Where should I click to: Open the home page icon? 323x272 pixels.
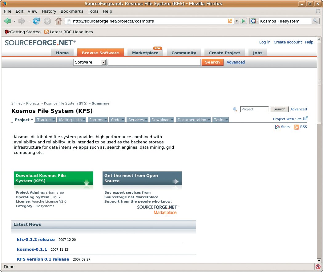pyautogui.click(x=58, y=21)
